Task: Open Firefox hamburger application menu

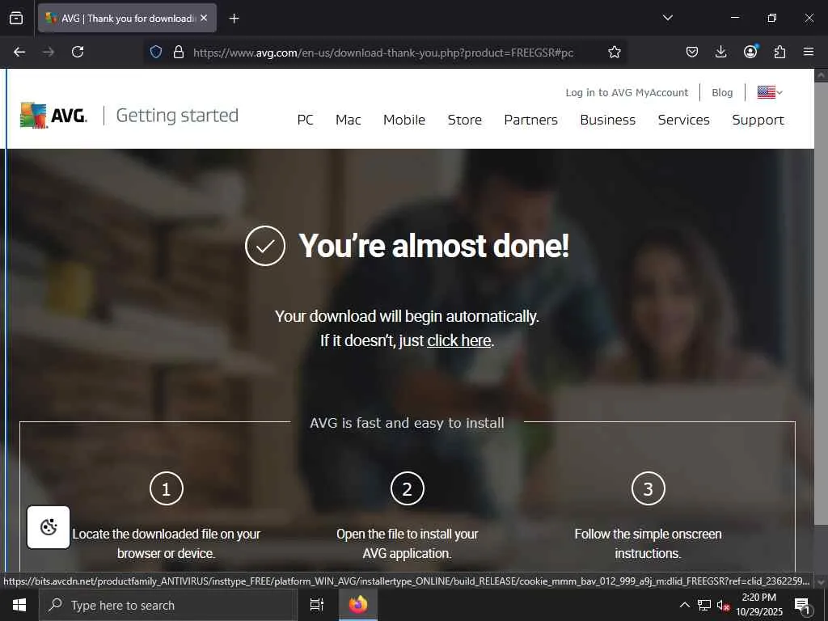Action: pos(809,52)
